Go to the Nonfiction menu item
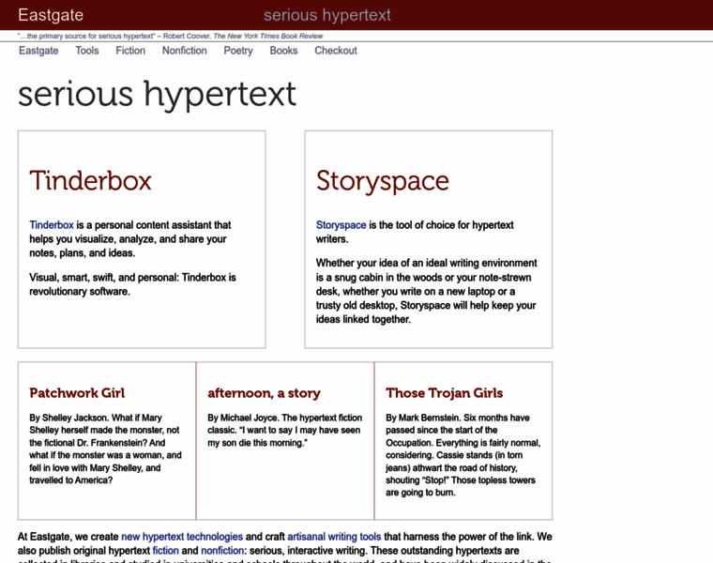Image resolution: width=713 pixels, height=563 pixels. coord(185,51)
